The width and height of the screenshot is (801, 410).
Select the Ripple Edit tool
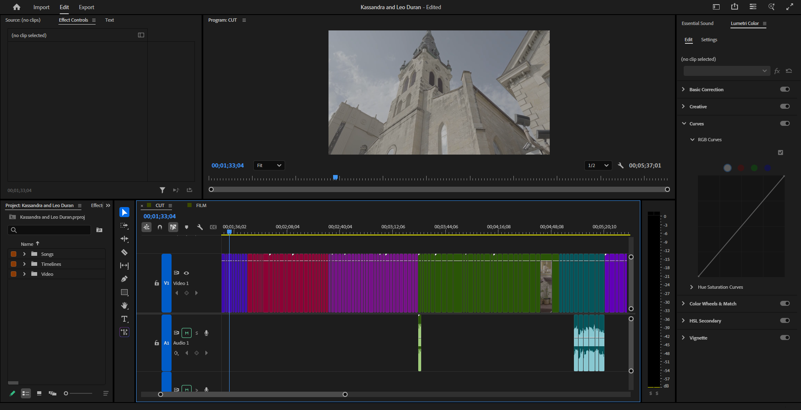(x=124, y=239)
